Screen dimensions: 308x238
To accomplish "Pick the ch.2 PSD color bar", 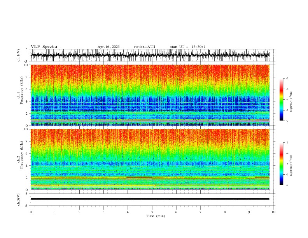I will tap(281, 164).
